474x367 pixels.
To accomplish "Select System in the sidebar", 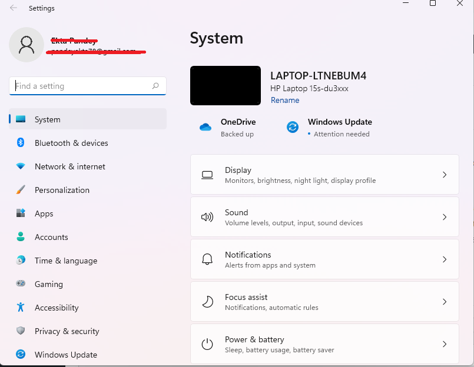I will 48,119.
